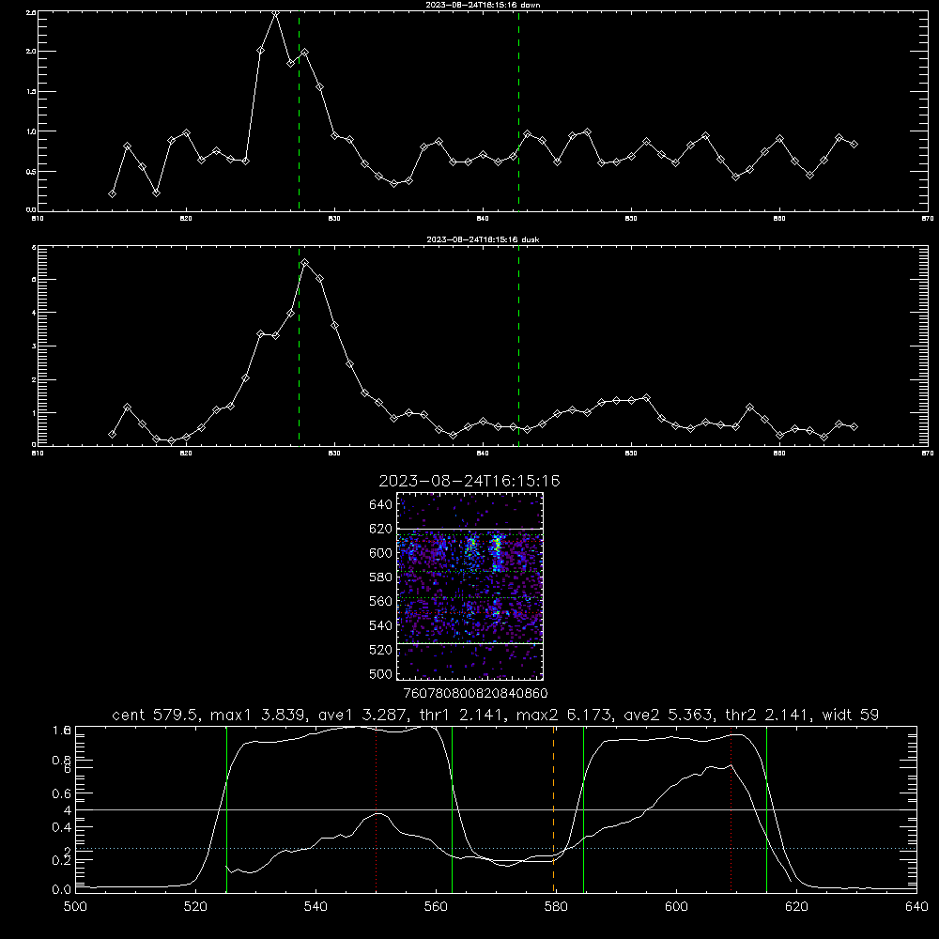Click the bottom plot x-axis label 580

click(x=556, y=907)
